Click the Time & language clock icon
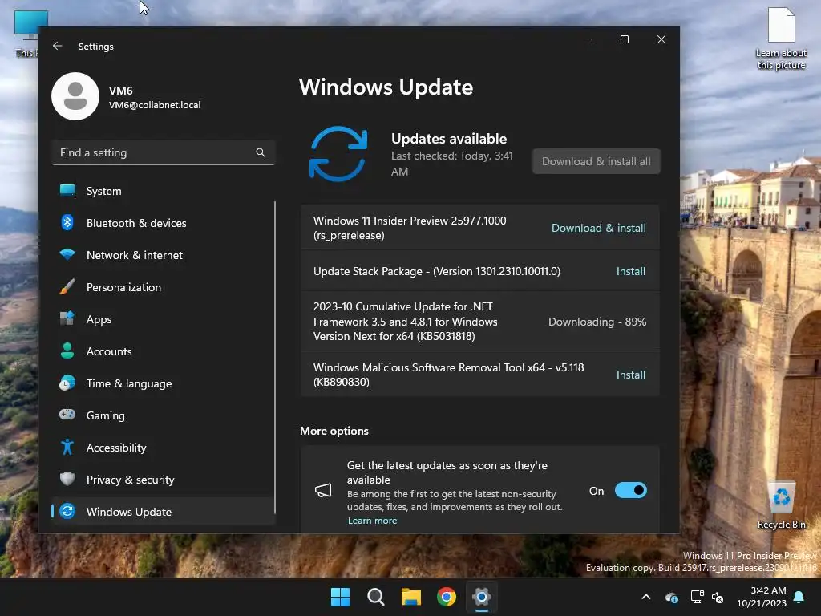821x616 pixels. 67,383
